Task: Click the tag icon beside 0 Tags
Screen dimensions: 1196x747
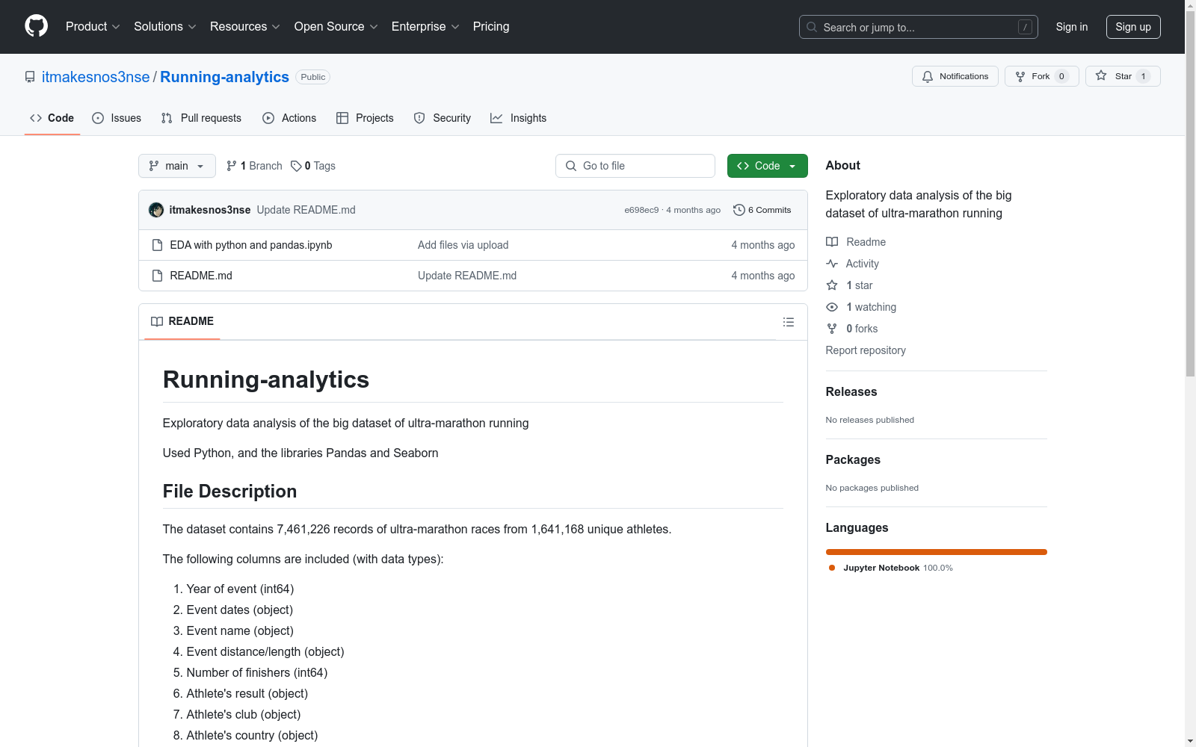Action: [x=296, y=166]
